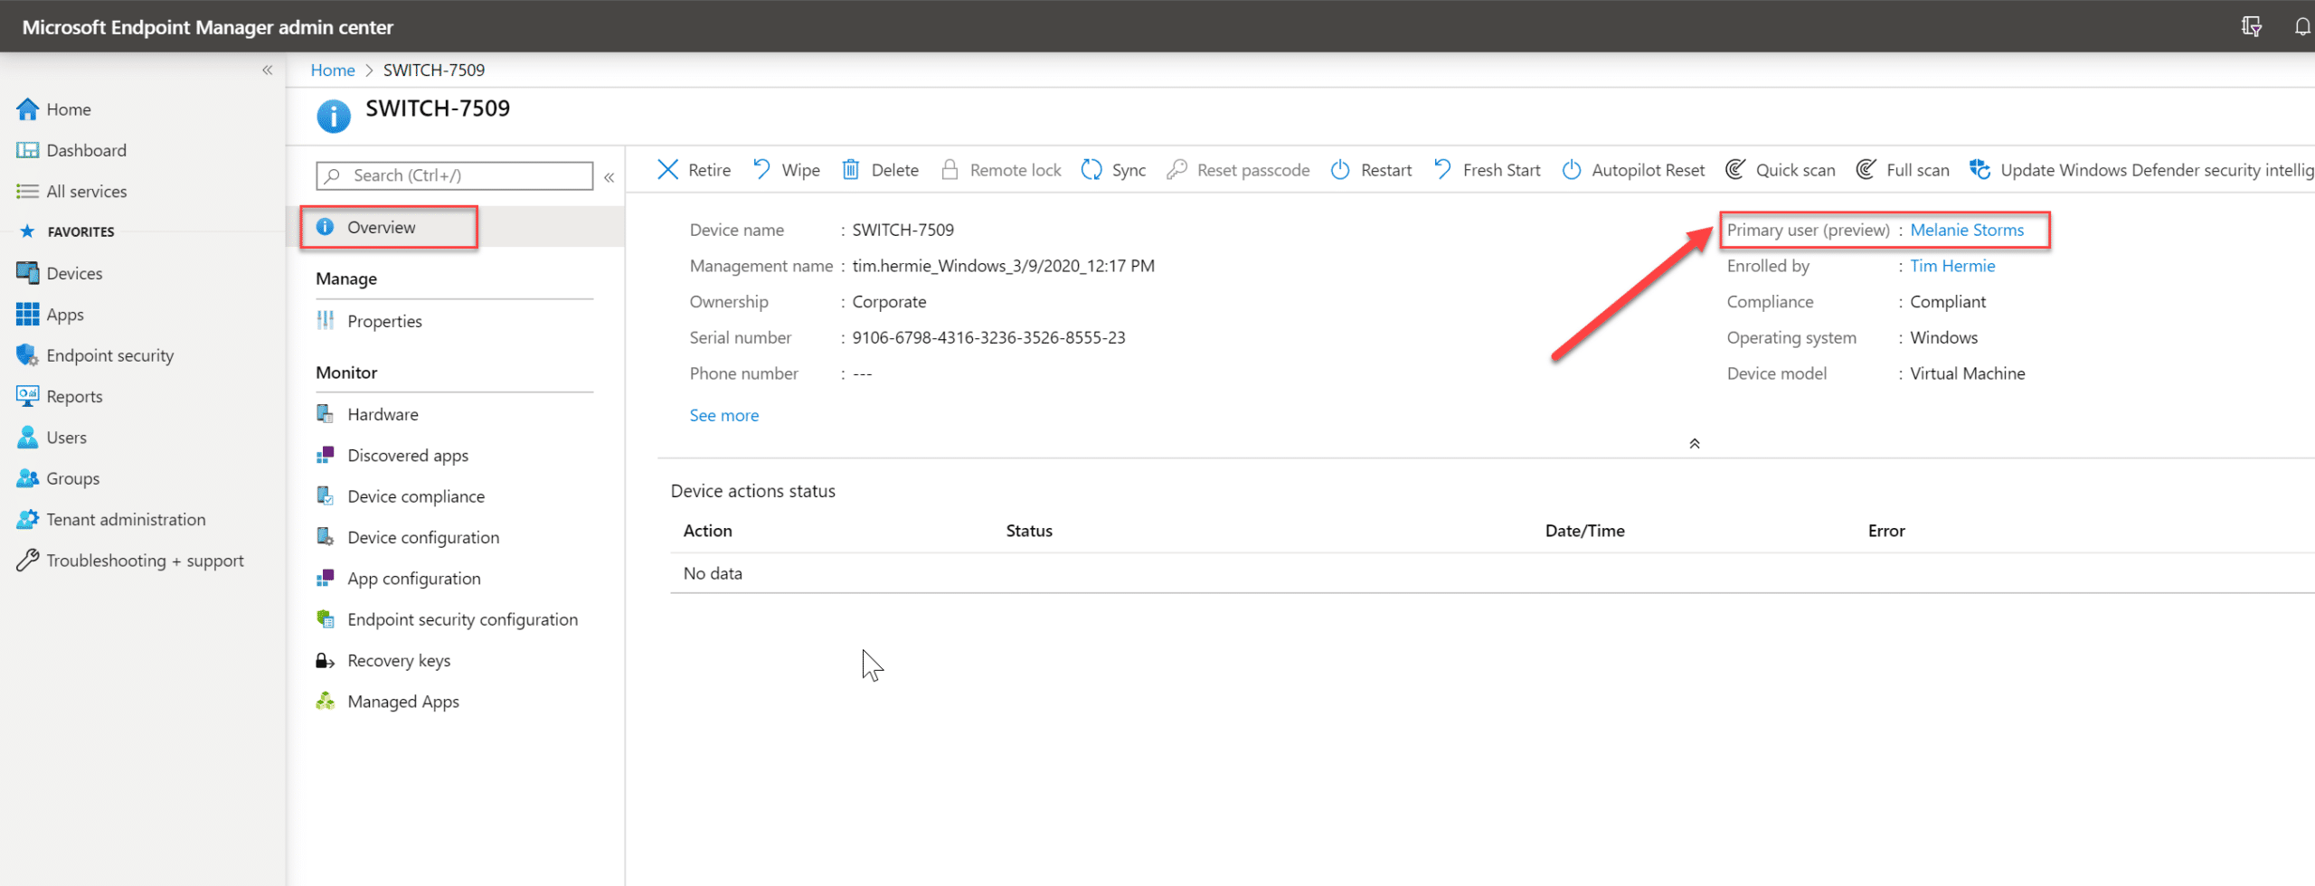Click the Delete trash can icon
This screenshot has width=2315, height=886.
click(x=851, y=170)
